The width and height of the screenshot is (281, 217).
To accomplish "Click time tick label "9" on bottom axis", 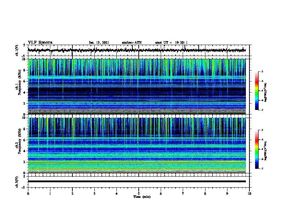I will coord(227,194).
